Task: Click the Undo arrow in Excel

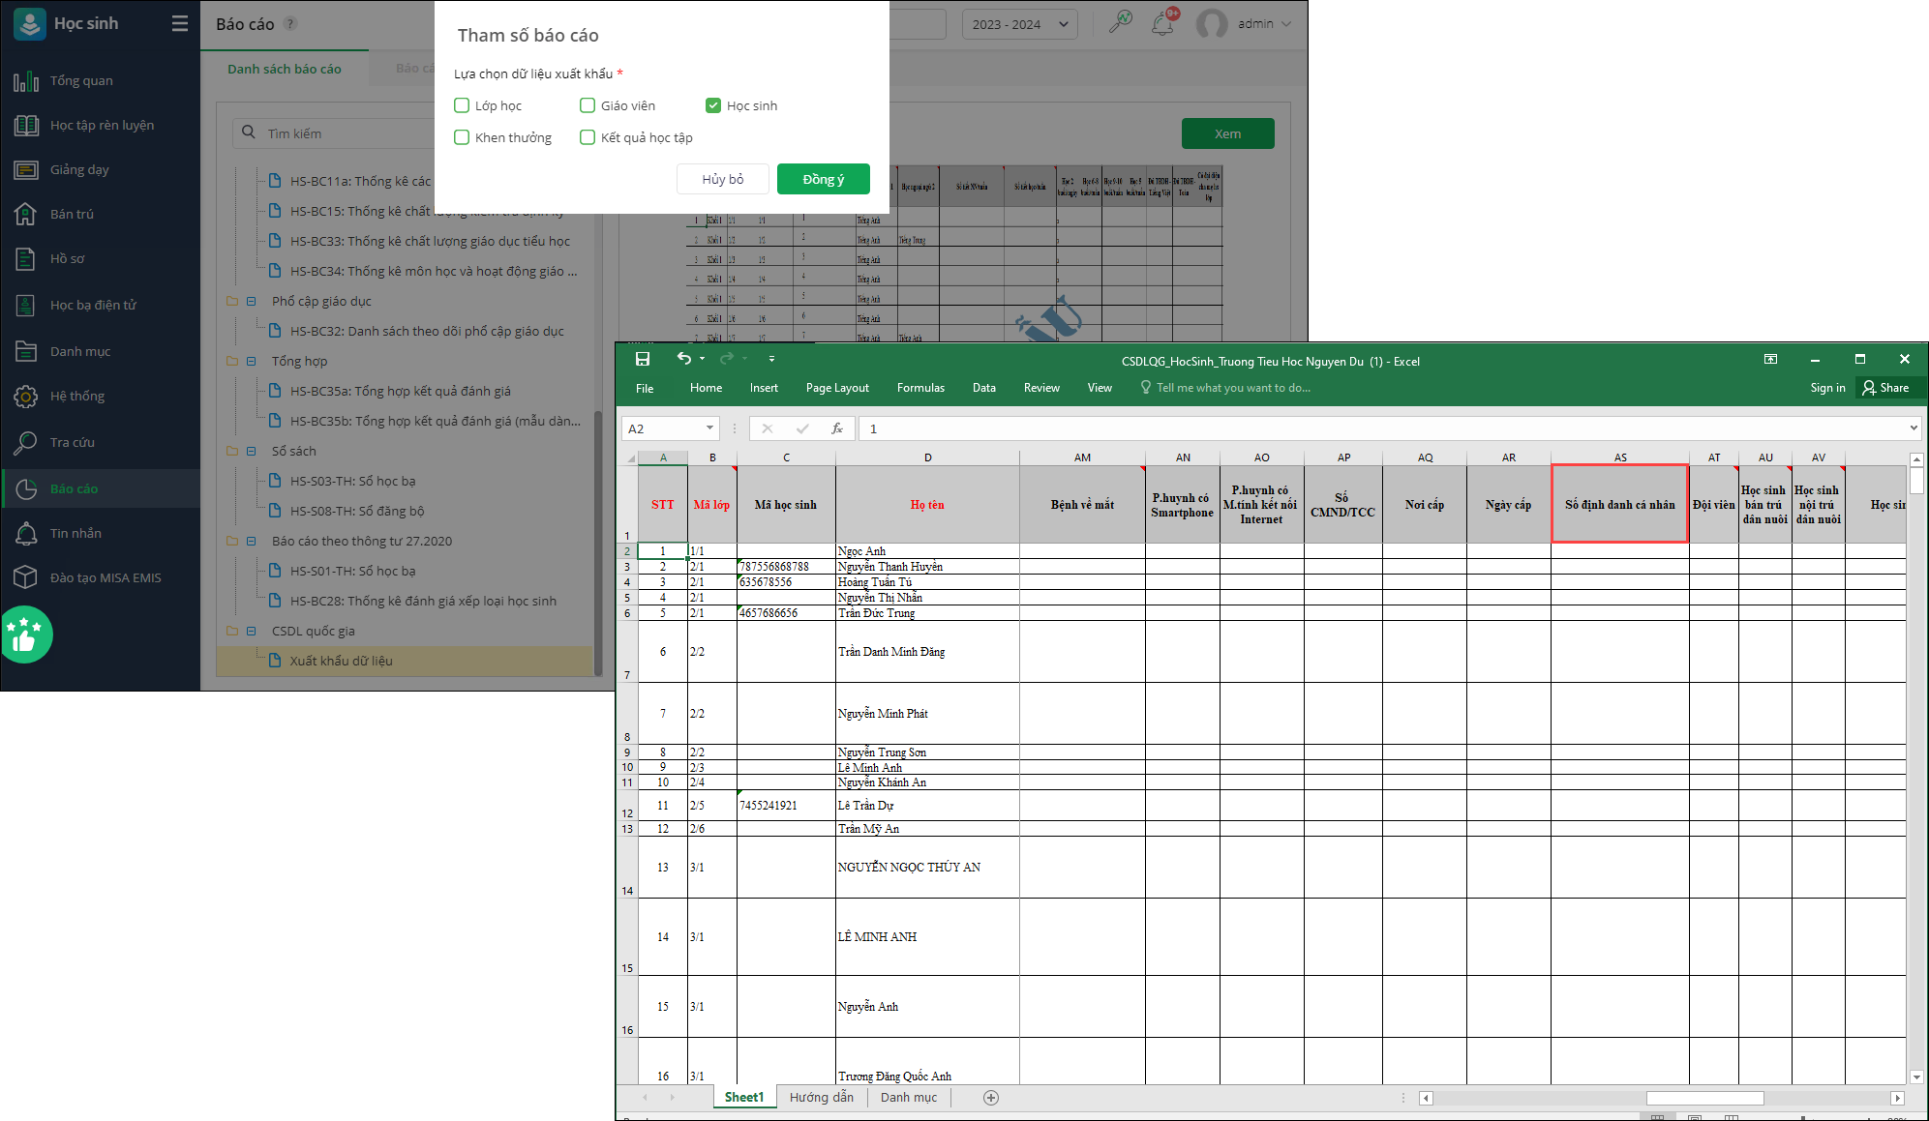Action: tap(683, 359)
